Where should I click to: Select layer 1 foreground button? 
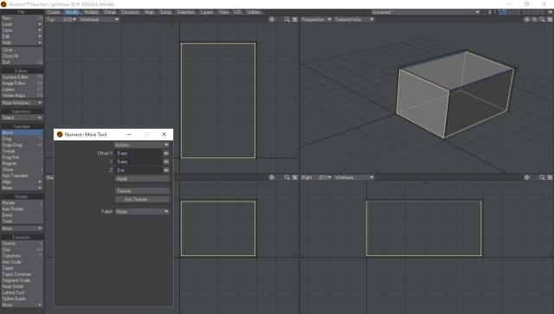(502, 11)
